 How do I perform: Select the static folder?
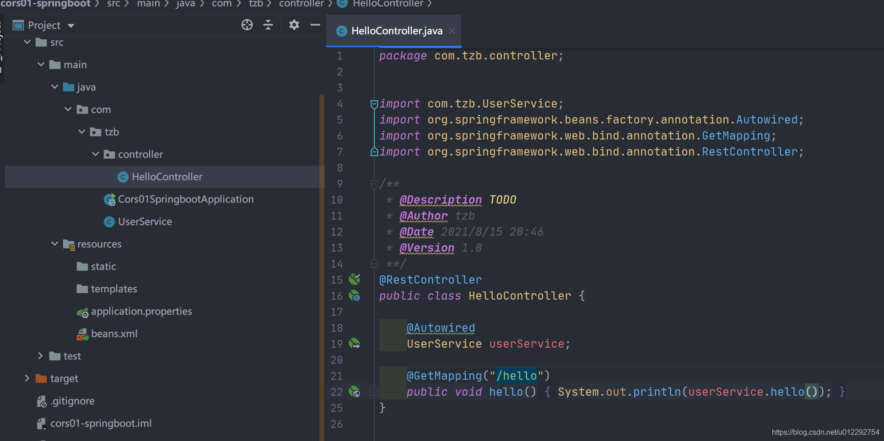coord(103,266)
